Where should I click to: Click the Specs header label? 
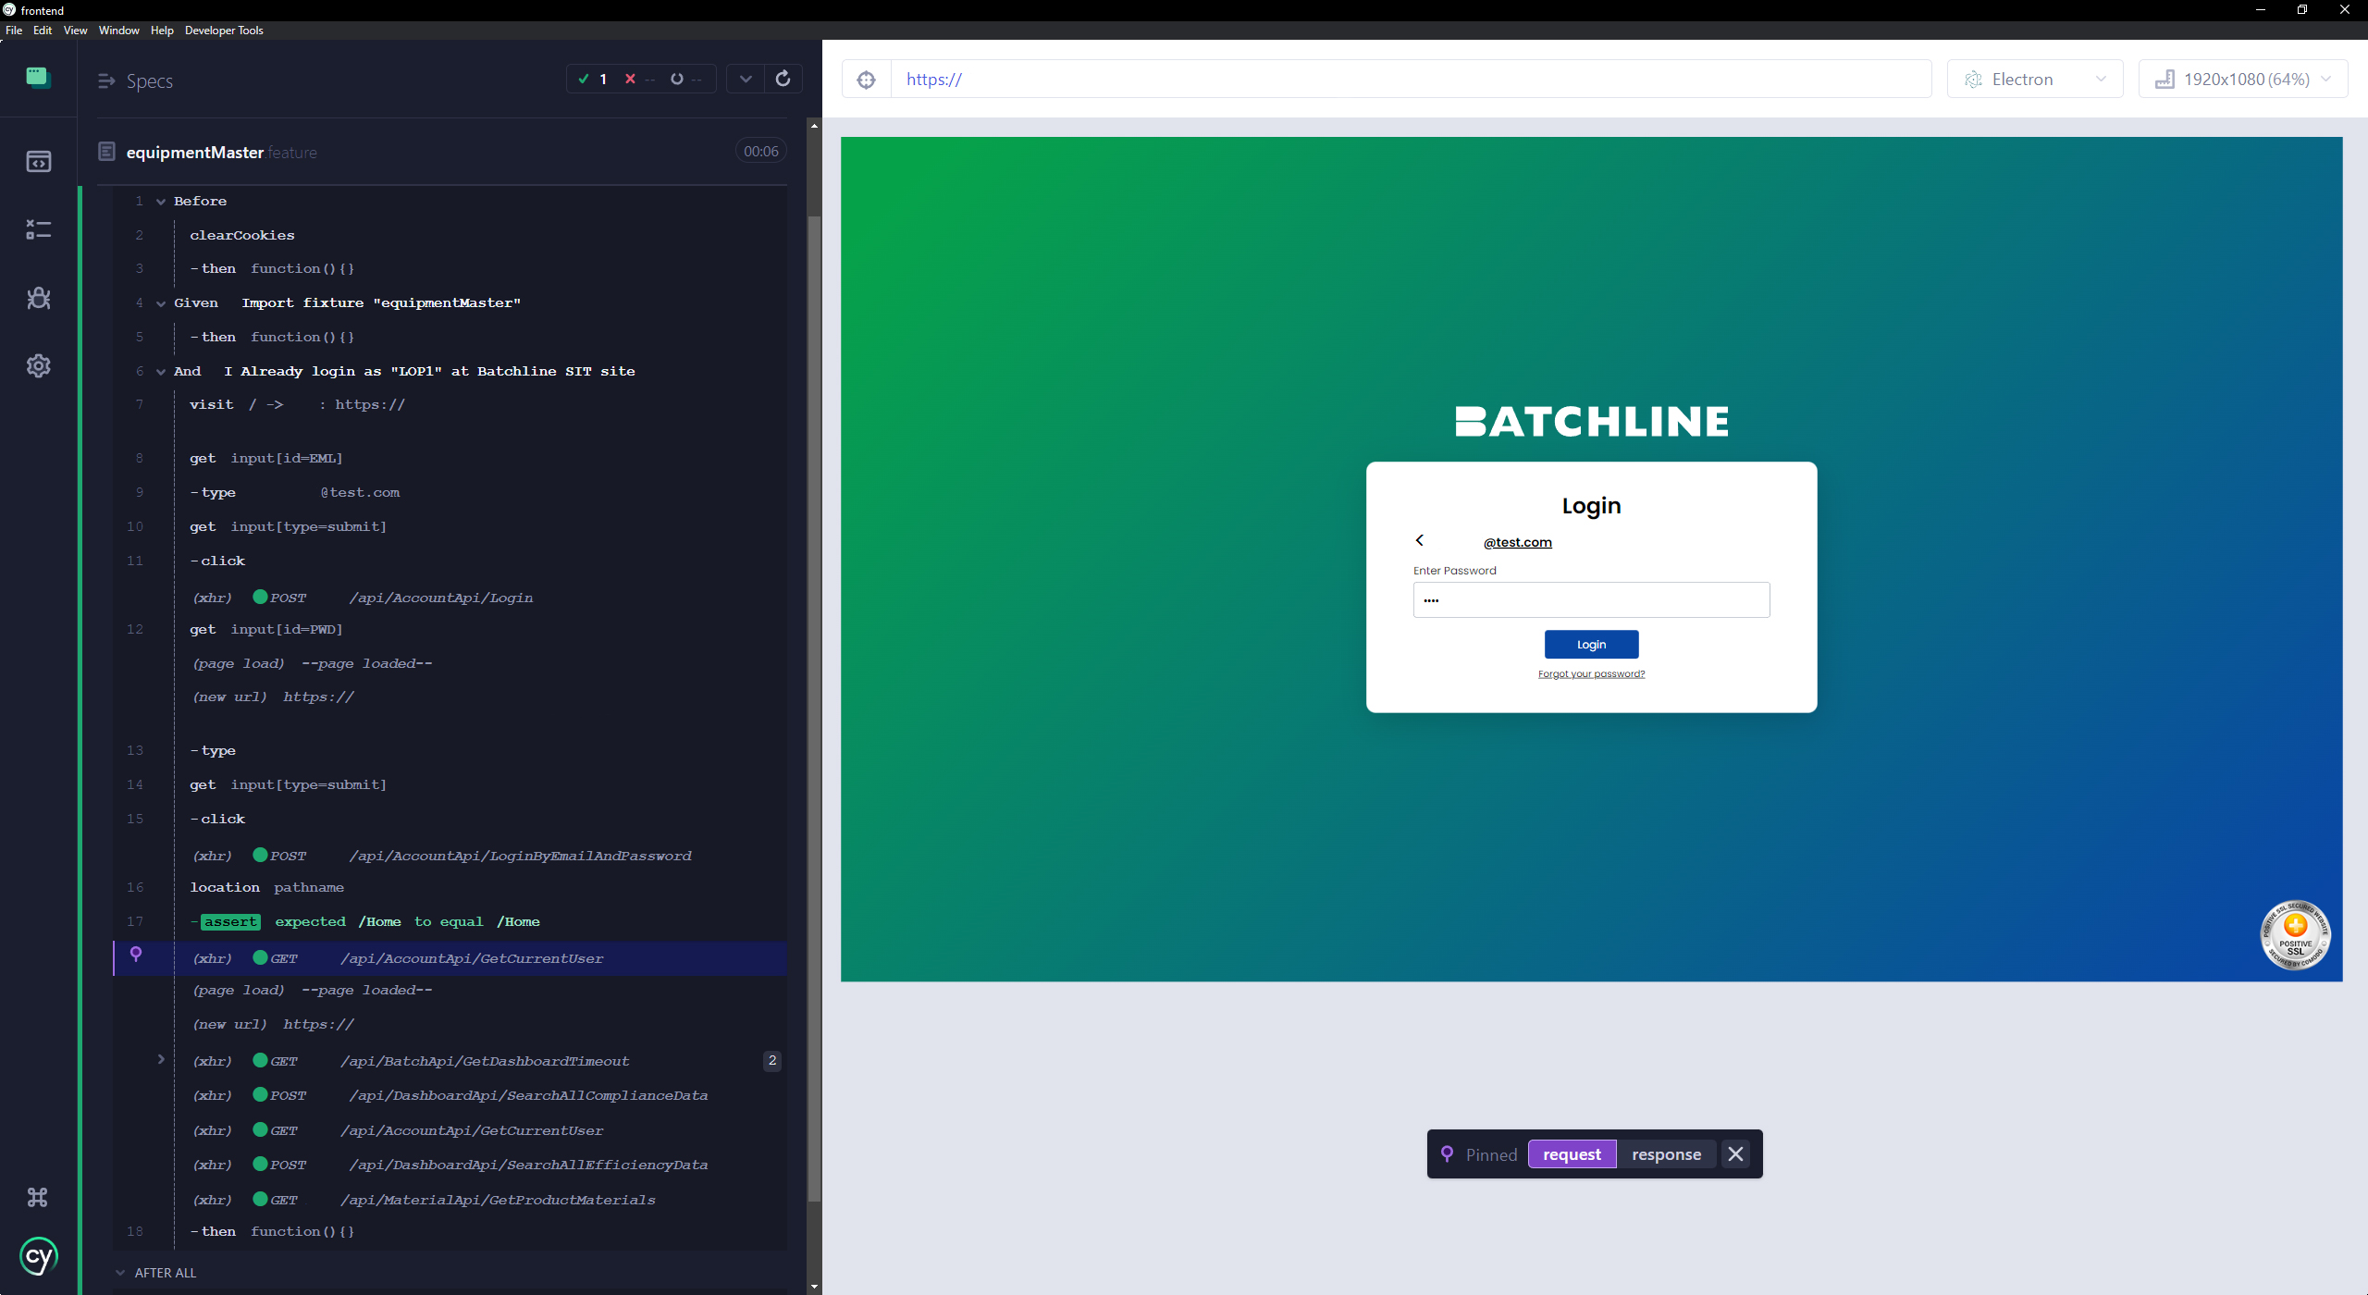[150, 81]
